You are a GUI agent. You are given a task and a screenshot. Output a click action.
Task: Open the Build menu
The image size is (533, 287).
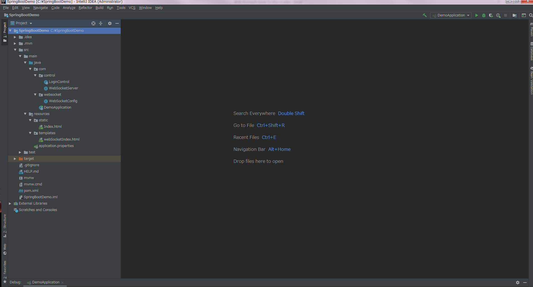[x=100, y=8]
